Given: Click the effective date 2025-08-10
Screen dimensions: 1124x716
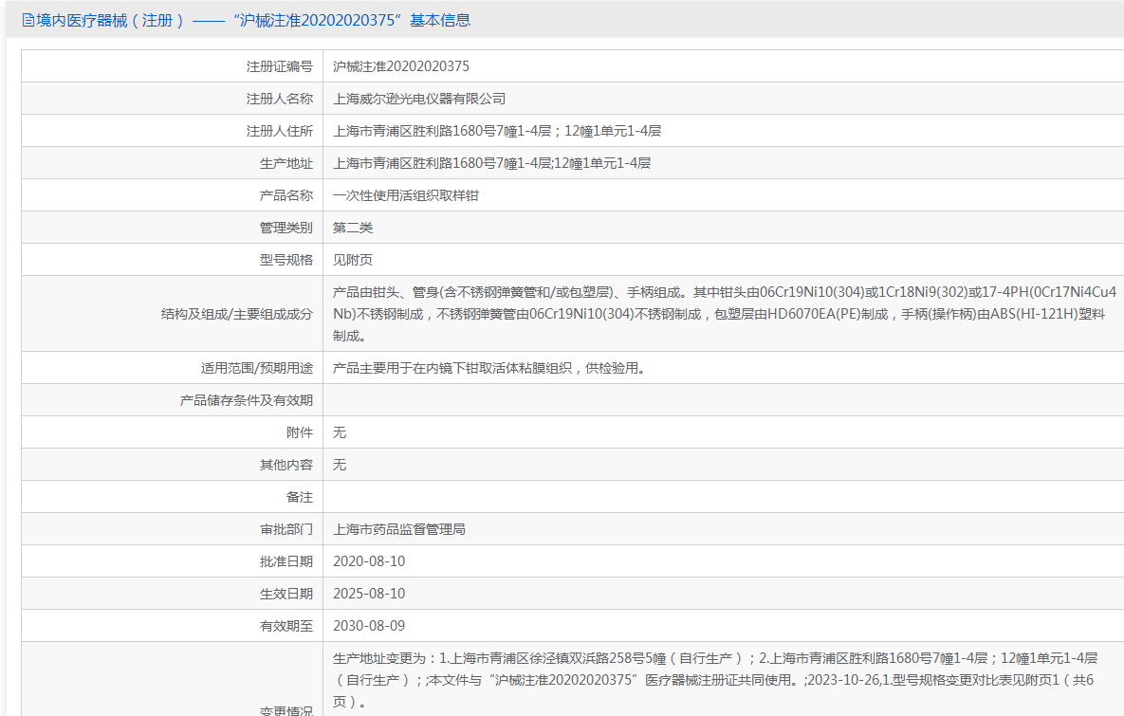Looking at the screenshot, I should [369, 594].
